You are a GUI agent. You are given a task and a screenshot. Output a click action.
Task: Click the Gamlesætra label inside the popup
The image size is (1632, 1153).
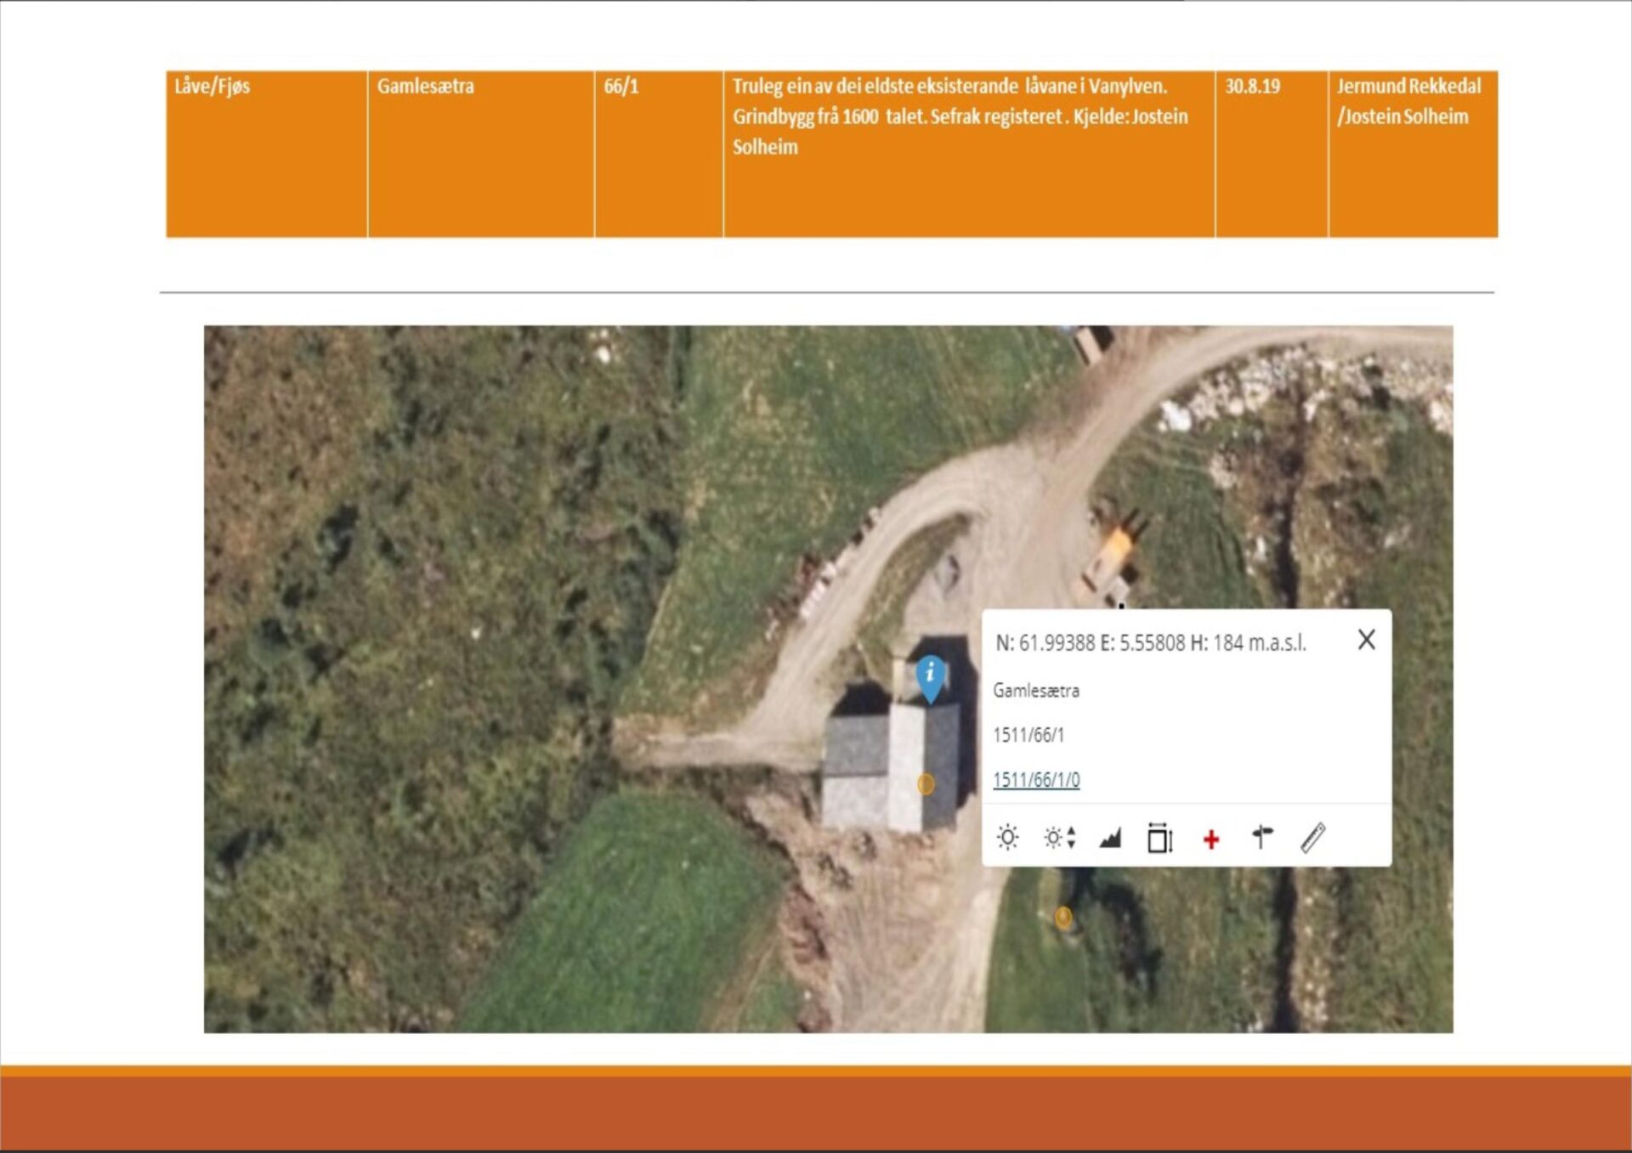(1036, 691)
